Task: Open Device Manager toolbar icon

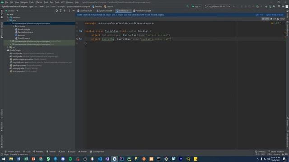Action: coord(270,6)
